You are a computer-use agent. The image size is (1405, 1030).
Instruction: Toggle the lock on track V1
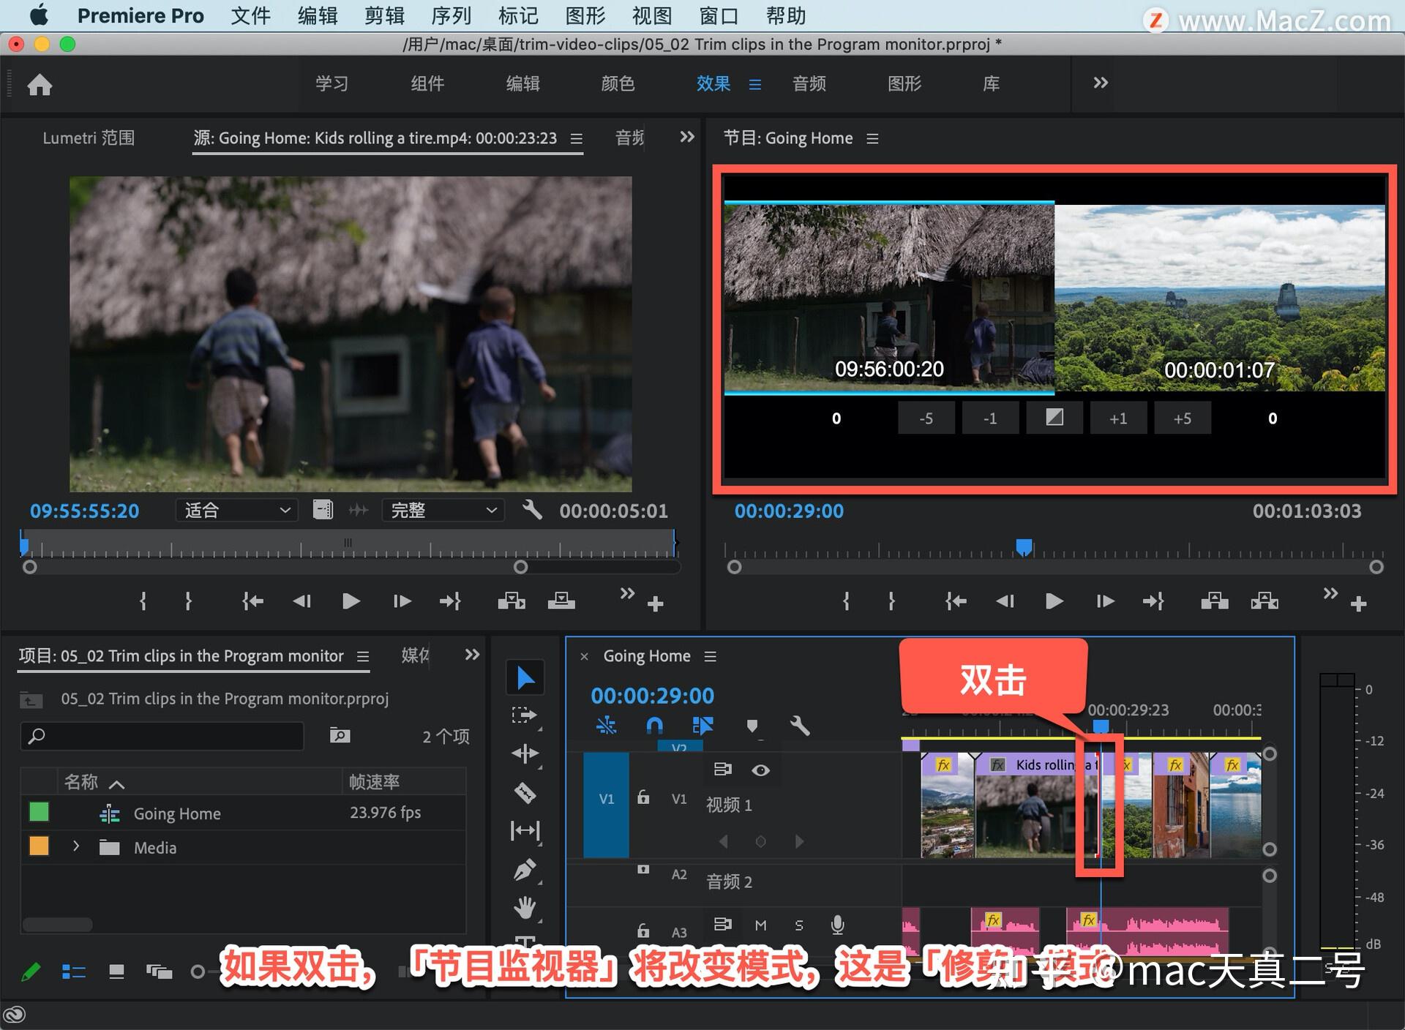point(643,797)
